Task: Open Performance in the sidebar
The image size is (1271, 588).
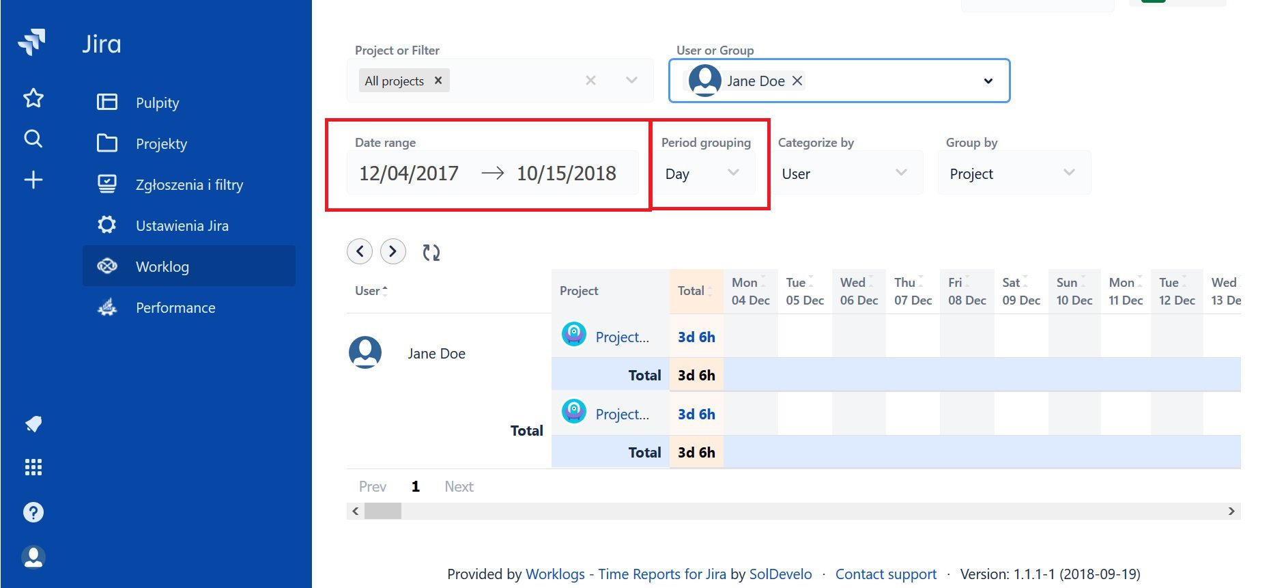Action: pos(189,307)
